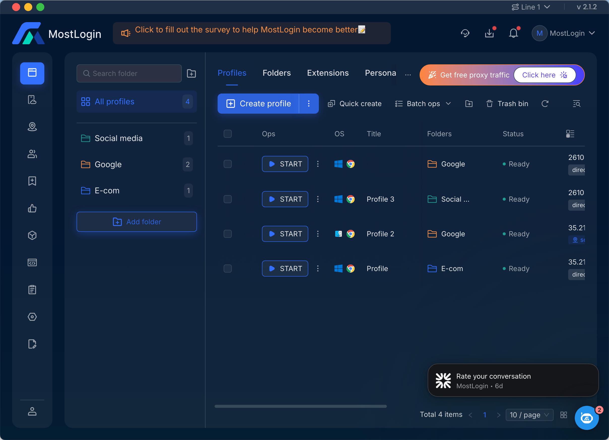The height and width of the screenshot is (440, 609).
Task: Switch to the Profiles tab
Action: click(232, 73)
